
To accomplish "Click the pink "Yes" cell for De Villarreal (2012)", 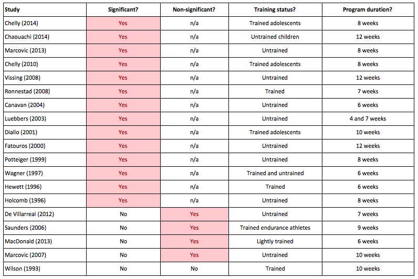I will [194, 214].
